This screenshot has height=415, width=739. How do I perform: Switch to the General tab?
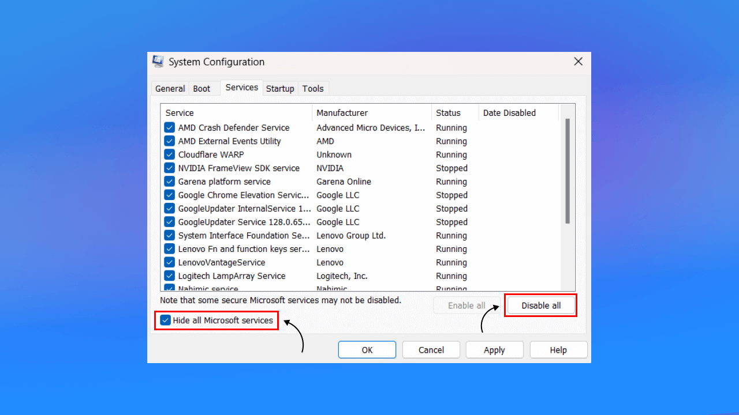[x=170, y=89]
